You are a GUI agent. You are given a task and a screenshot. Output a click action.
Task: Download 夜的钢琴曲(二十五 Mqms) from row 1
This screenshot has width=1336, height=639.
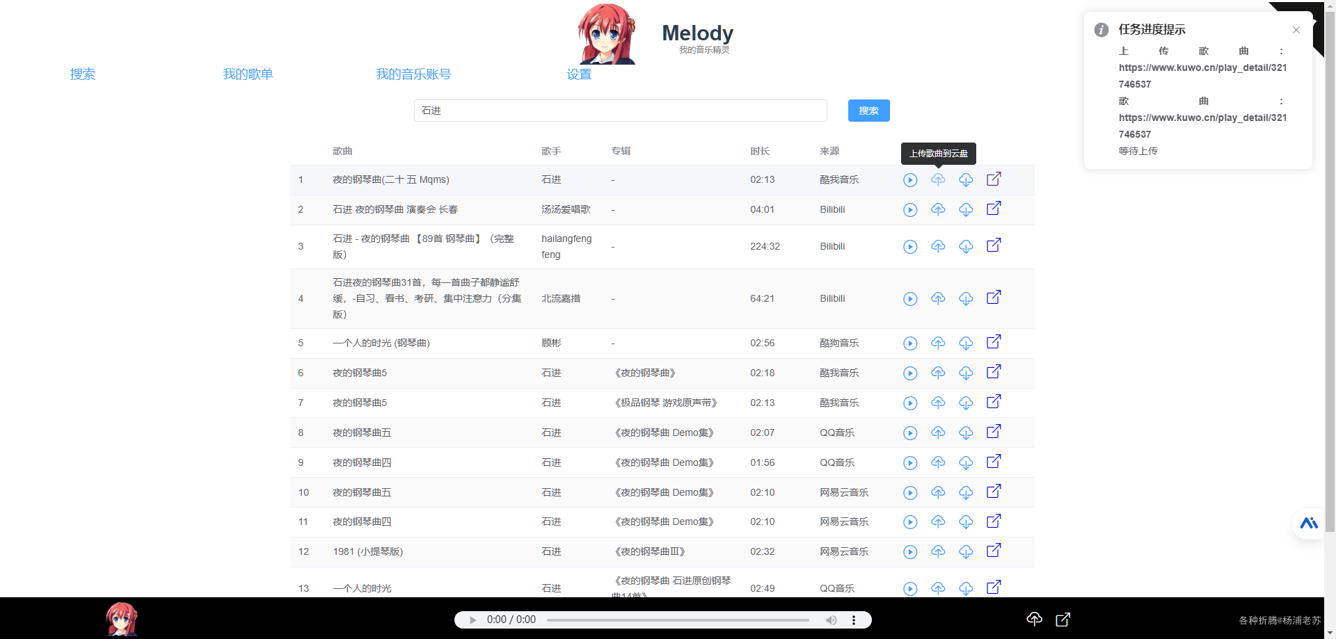pyautogui.click(x=966, y=180)
